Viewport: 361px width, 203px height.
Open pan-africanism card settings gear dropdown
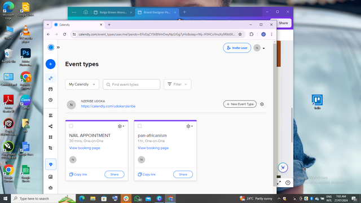(x=190, y=126)
